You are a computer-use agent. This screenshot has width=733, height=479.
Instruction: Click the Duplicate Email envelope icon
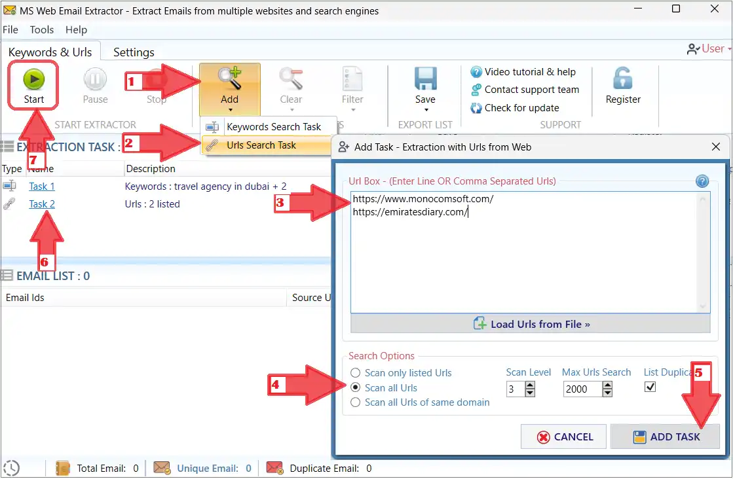click(x=274, y=467)
